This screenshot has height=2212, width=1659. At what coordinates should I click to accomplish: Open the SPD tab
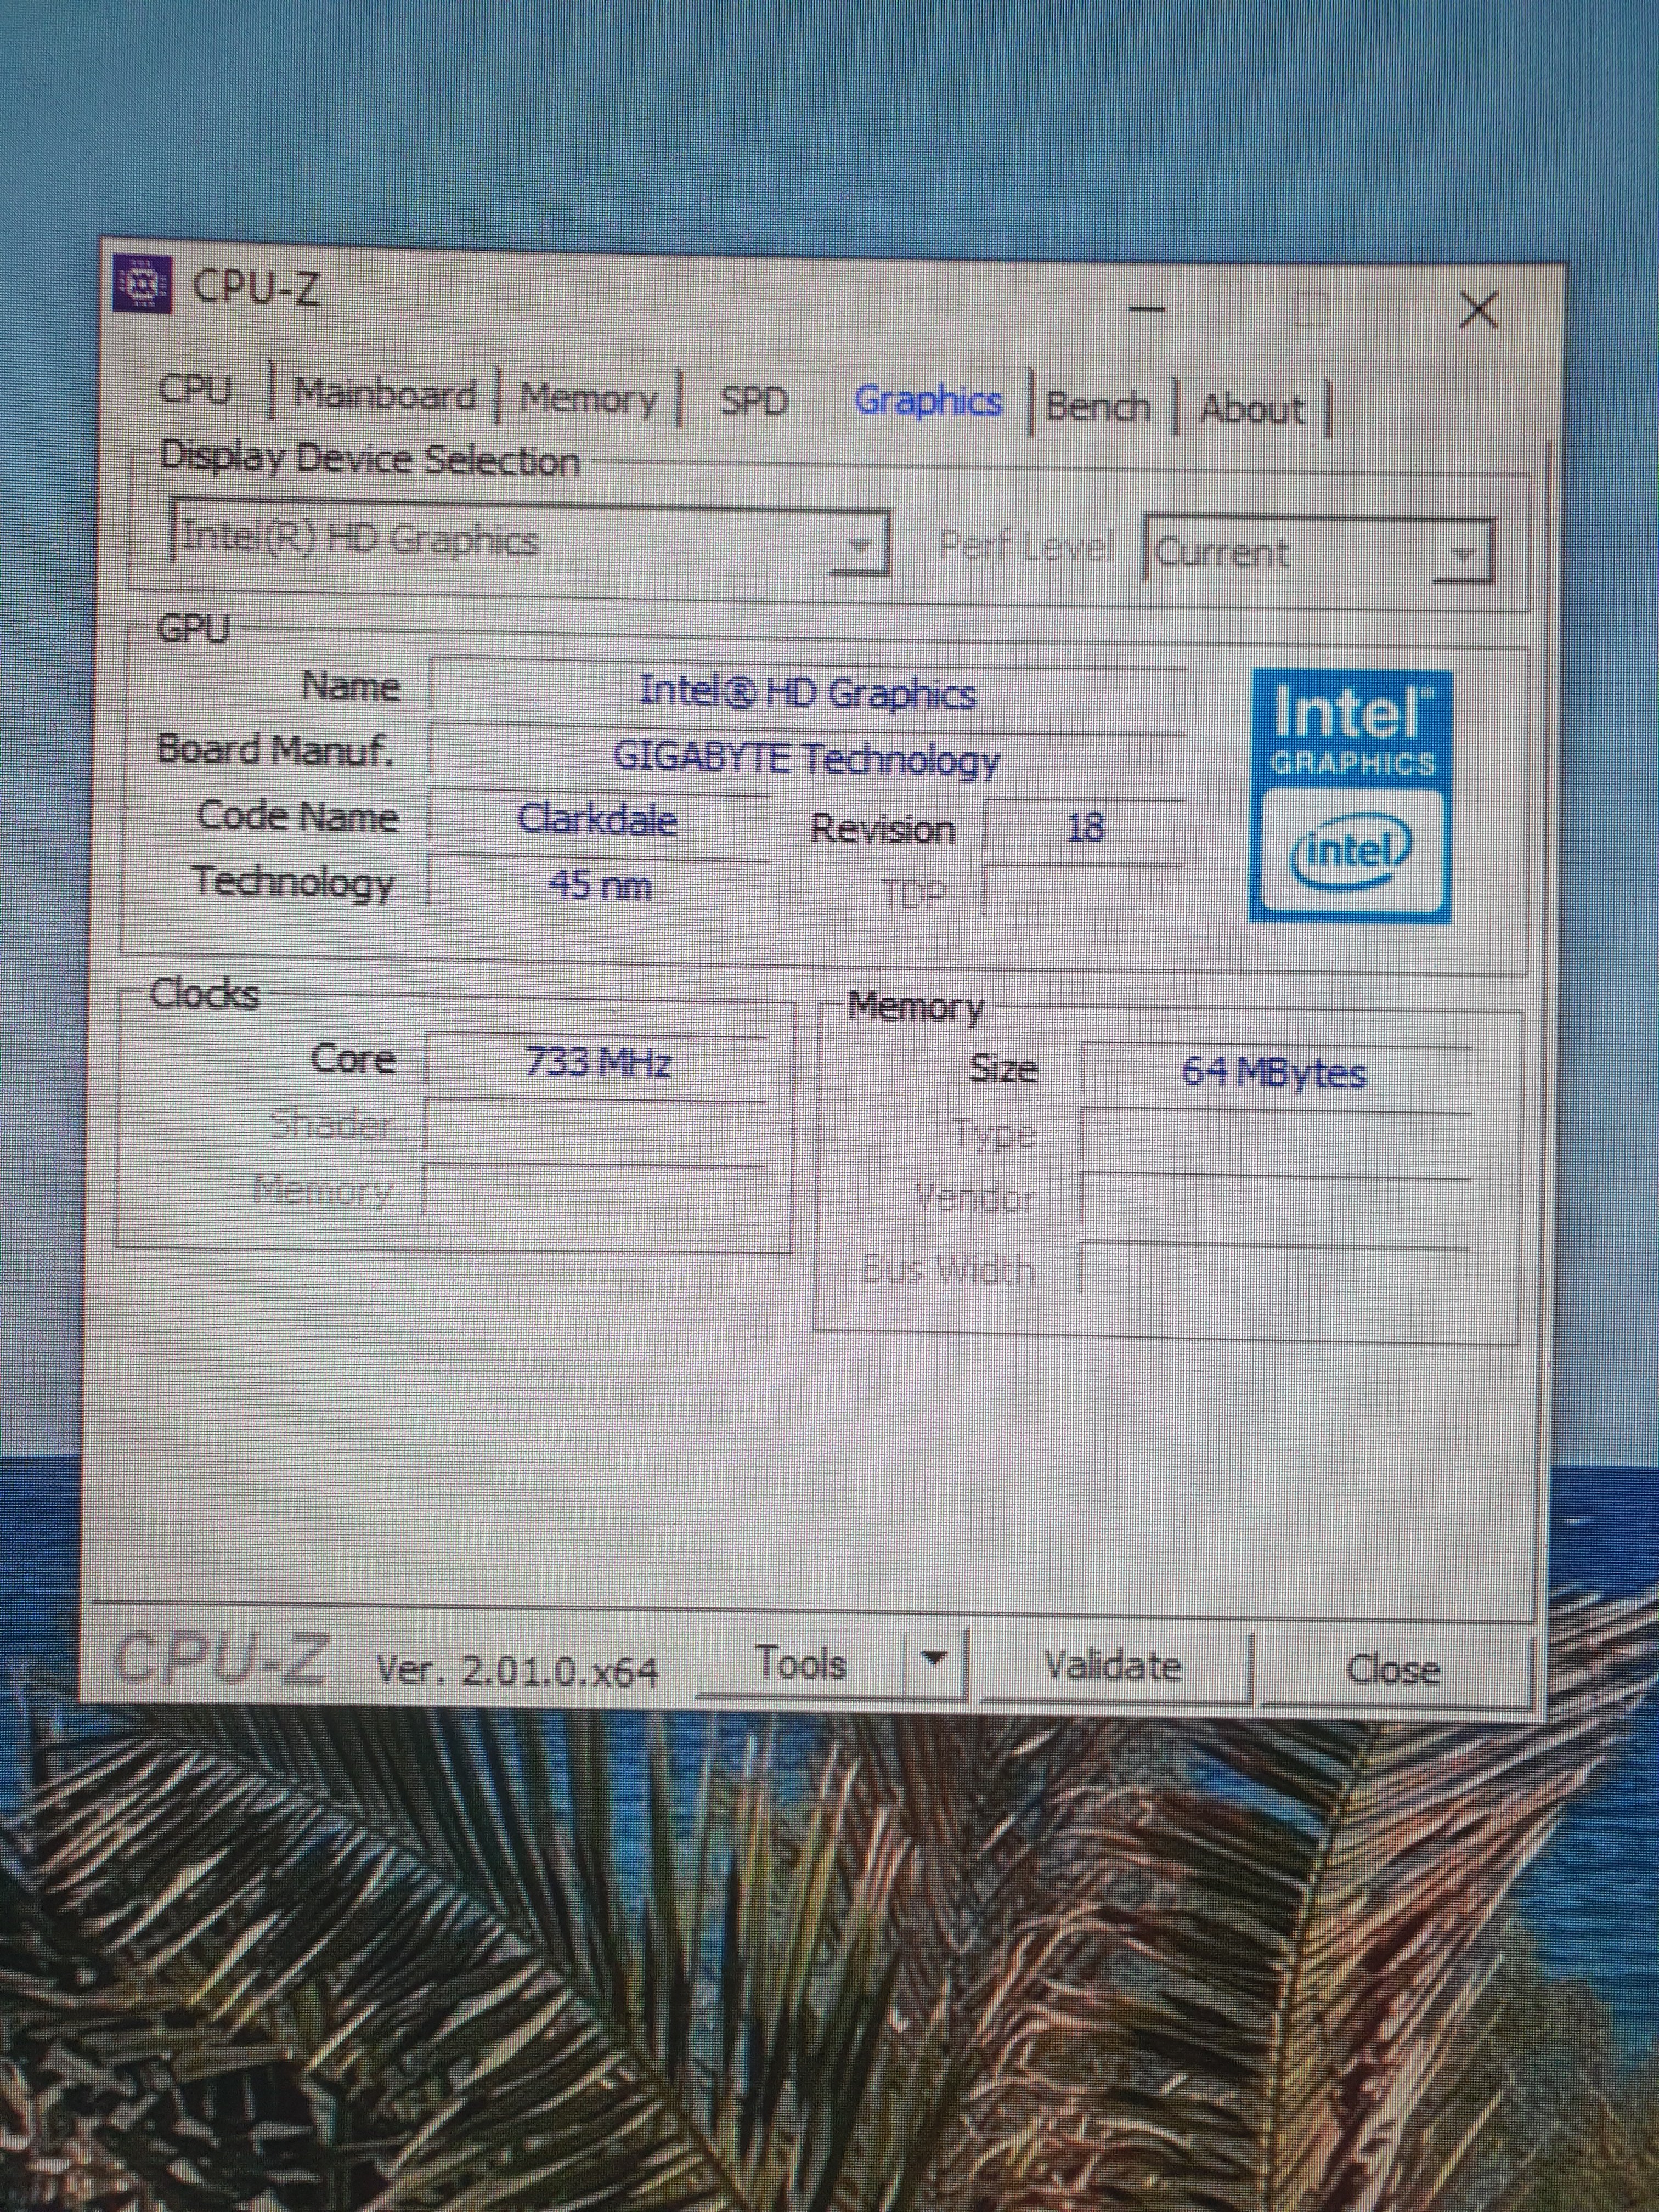tap(754, 401)
